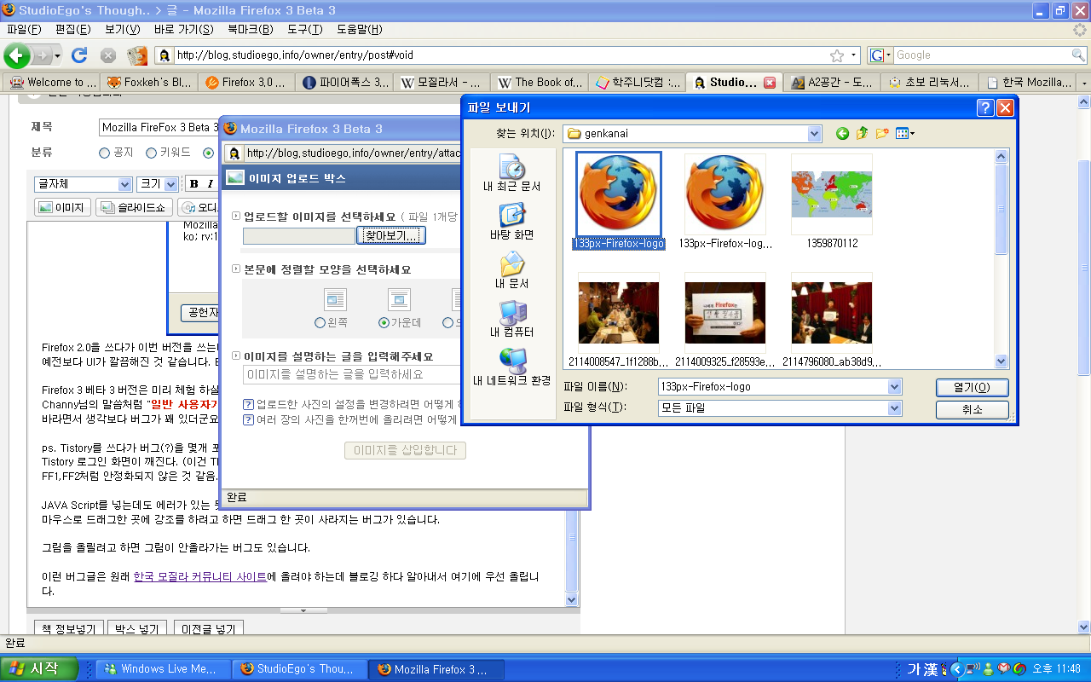Bookmark this page with the star icon

tap(837, 55)
